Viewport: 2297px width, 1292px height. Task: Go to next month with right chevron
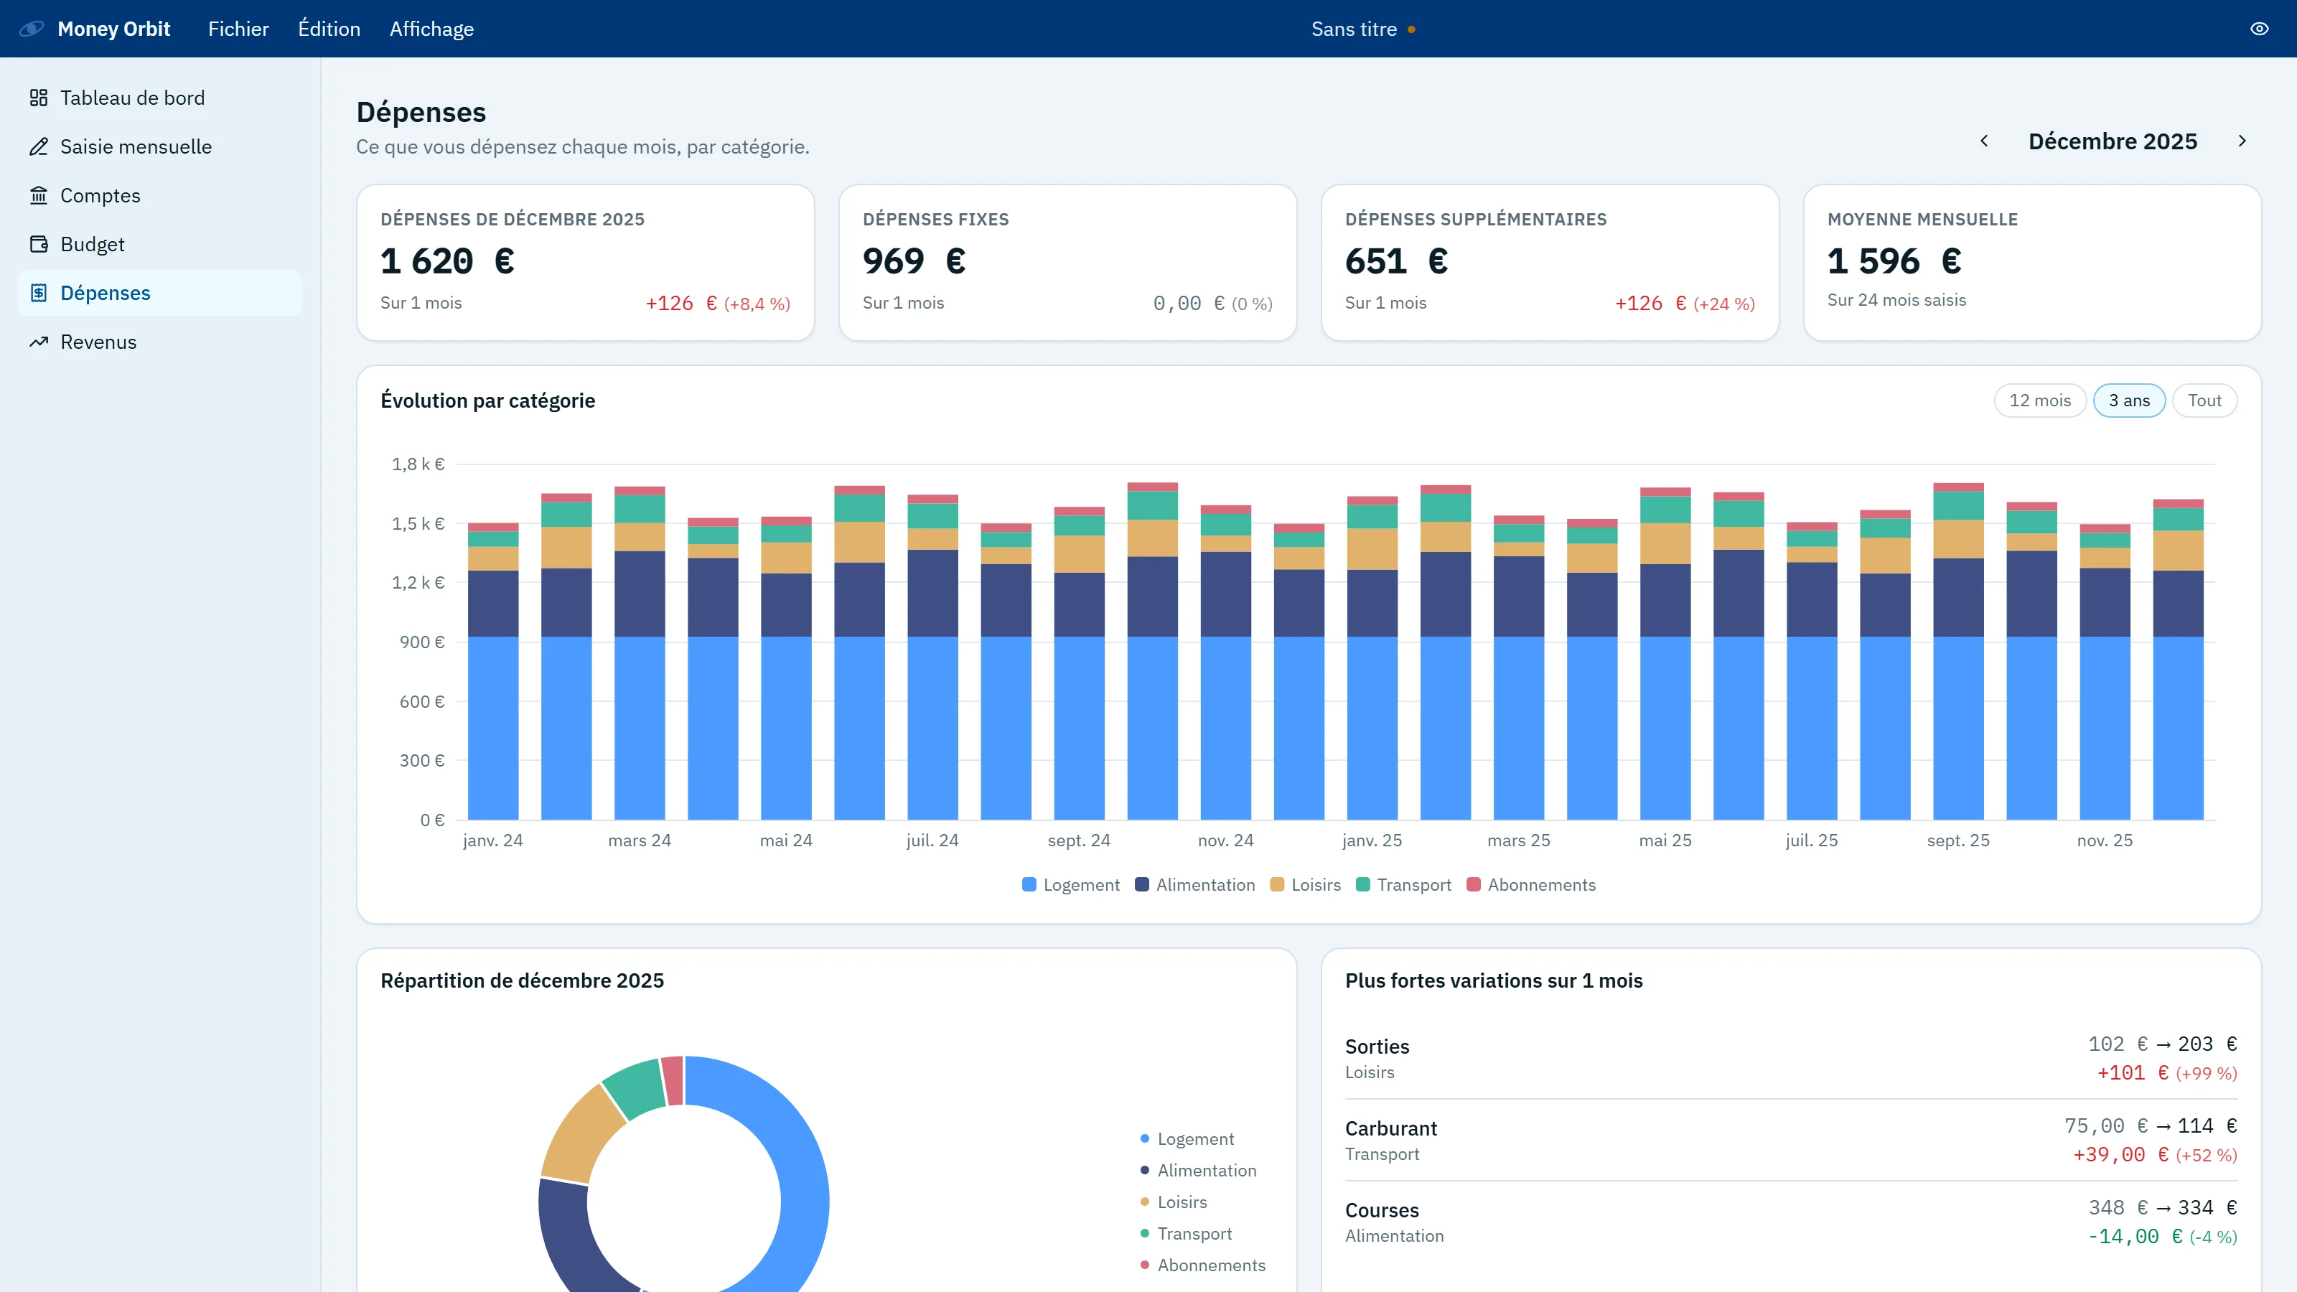[x=2242, y=141]
